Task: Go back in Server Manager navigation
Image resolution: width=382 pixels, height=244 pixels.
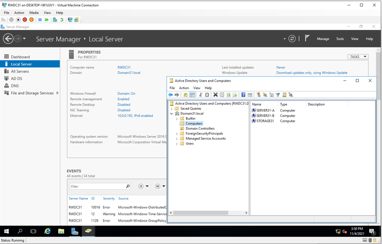Action: click(x=8, y=39)
